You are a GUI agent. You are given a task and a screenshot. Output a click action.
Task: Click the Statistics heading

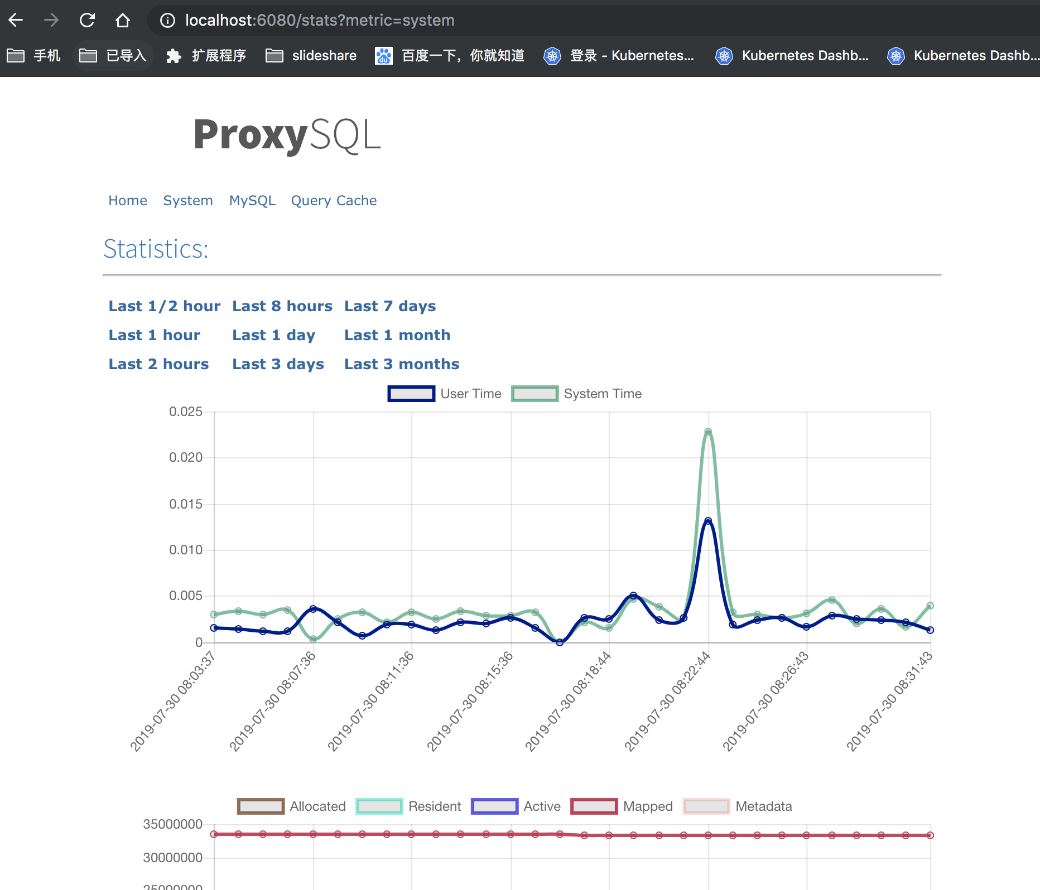156,249
